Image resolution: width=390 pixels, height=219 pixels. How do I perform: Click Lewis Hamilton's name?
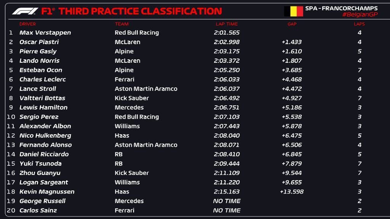coord(43,108)
